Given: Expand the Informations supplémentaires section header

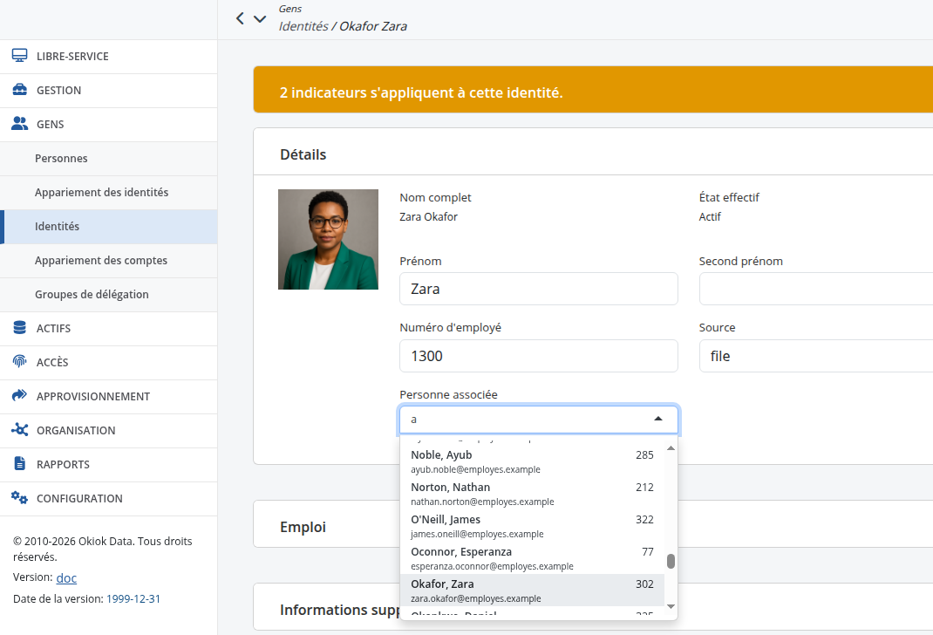Looking at the screenshot, I should pyautogui.click(x=593, y=606).
